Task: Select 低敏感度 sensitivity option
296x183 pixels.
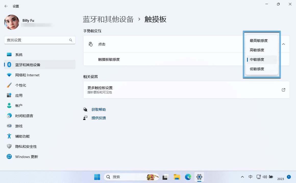Action: 257,69
